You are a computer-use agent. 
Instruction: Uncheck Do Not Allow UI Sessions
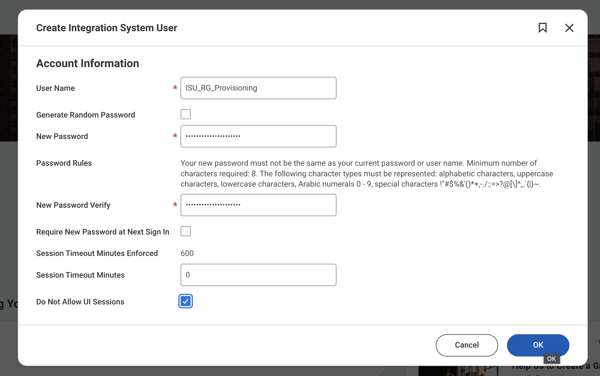point(186,301)
